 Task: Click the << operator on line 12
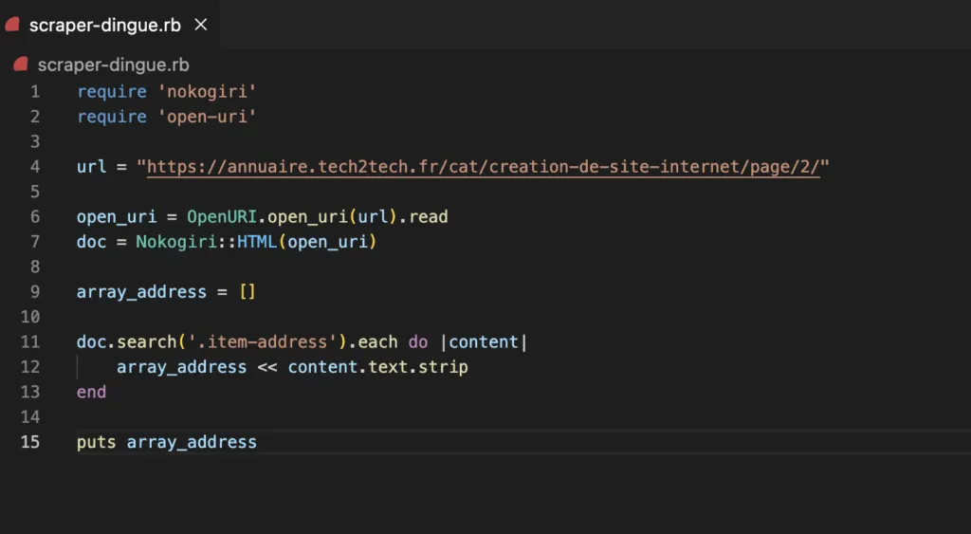point(267,367)
